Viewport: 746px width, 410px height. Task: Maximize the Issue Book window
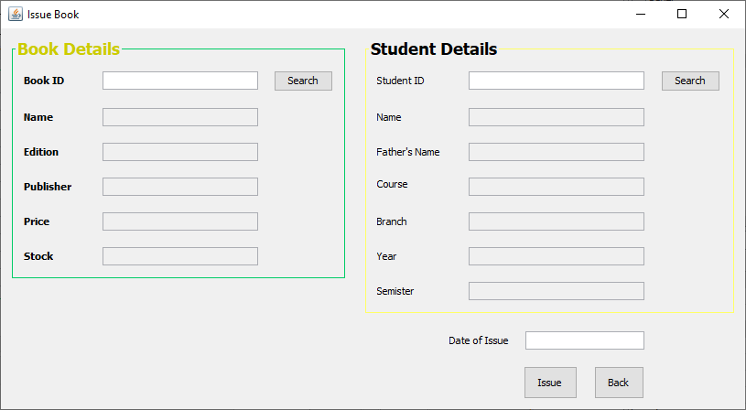[x=682, y=15]
